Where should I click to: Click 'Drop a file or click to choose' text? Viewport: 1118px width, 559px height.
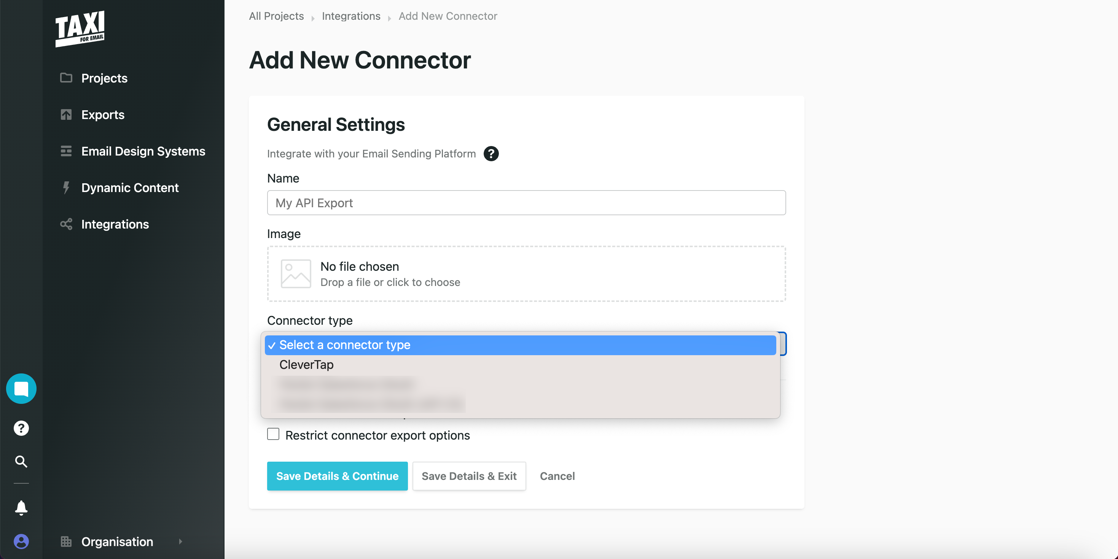390,282
